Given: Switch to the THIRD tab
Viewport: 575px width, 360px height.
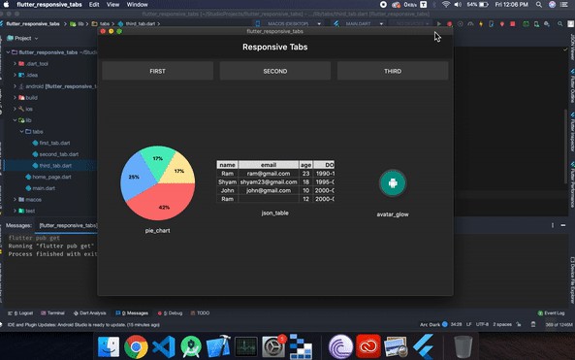Looking at the screenshot, I should 393,71.
